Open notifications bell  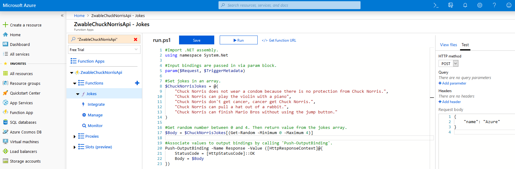pos(465,5)
